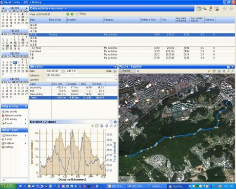This screenshot has width=236, height=189.
Task: Expand the Elevation panel selector
Action: point(115,67)
